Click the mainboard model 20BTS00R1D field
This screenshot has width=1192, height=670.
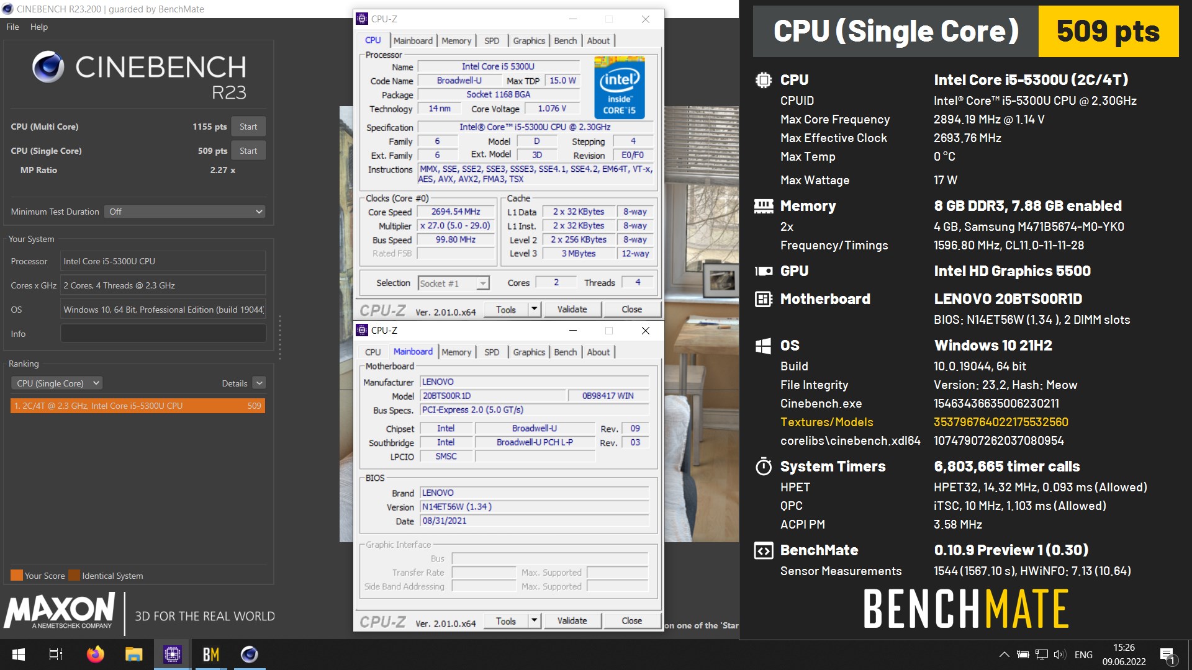click(x=493, y=396)
